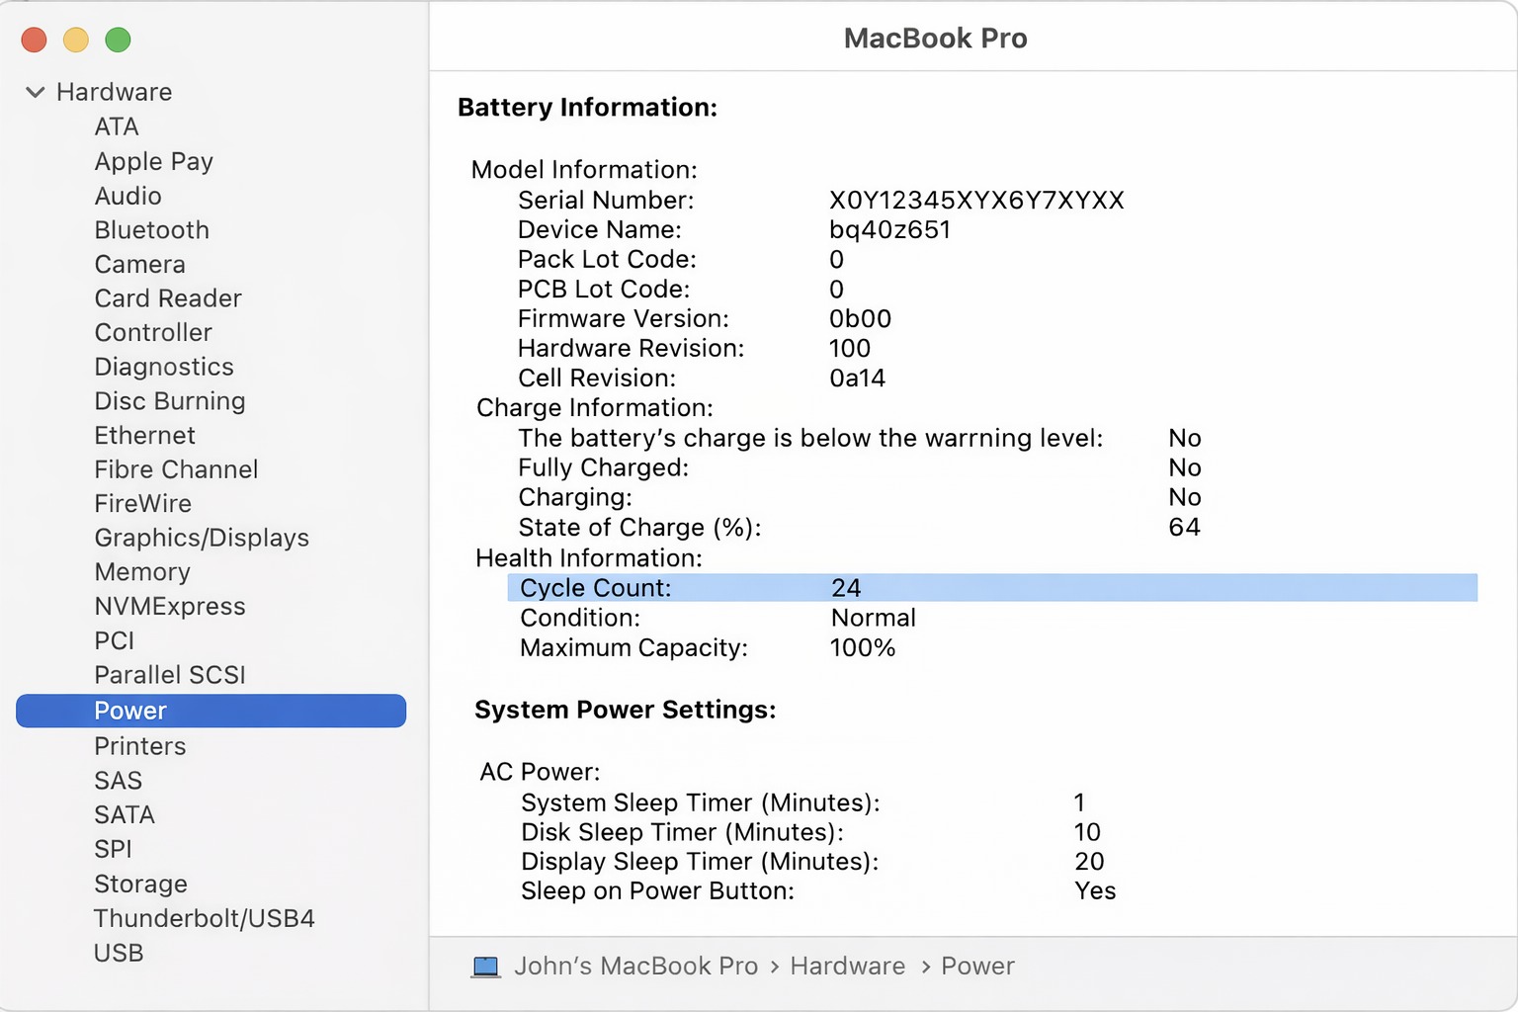Zoom the window with the green button
This screenshot has height=1012, width=1518.
pos(118,40)
